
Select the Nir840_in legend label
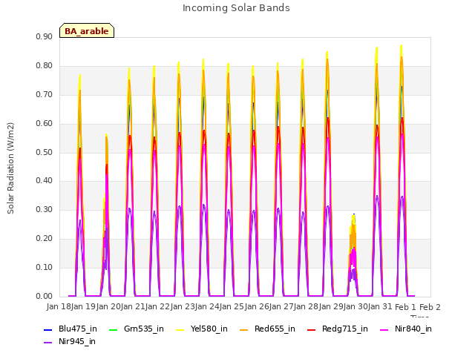point(413,329)
